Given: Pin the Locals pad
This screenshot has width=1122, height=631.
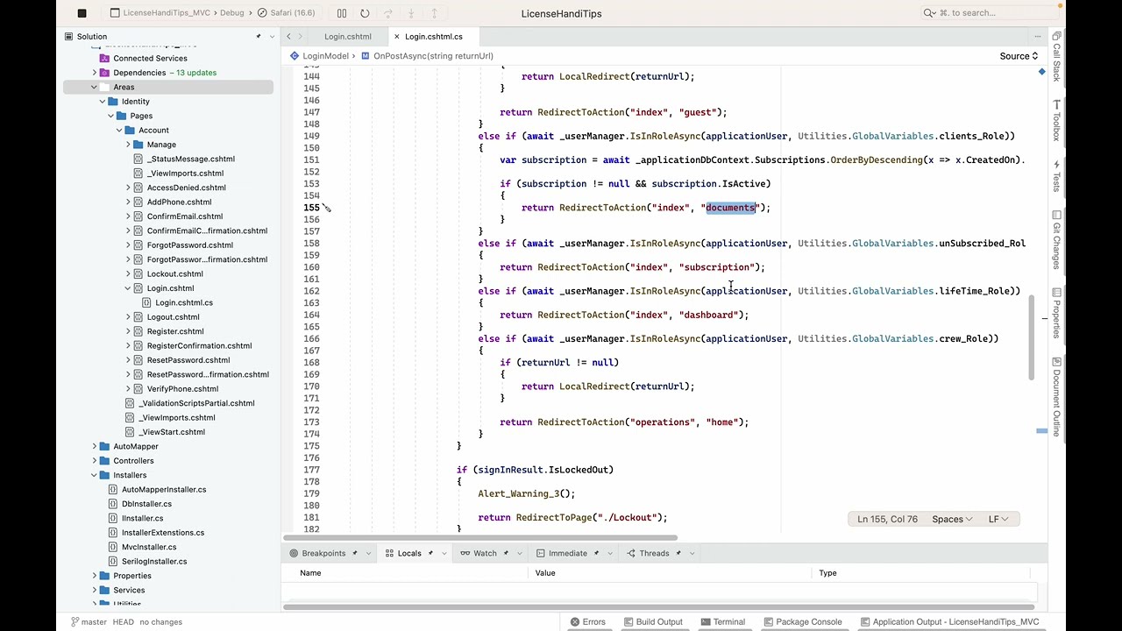Looking at the screenshot, I should pos(430,553).
